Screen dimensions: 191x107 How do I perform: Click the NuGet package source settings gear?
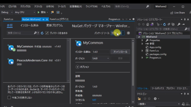tap(128, 33)
